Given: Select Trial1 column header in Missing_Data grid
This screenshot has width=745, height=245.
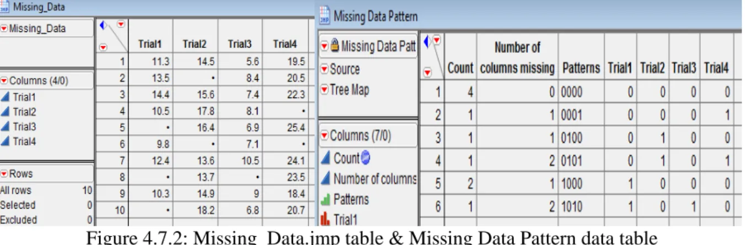Looking at the screenshot, I should point(151,44).
